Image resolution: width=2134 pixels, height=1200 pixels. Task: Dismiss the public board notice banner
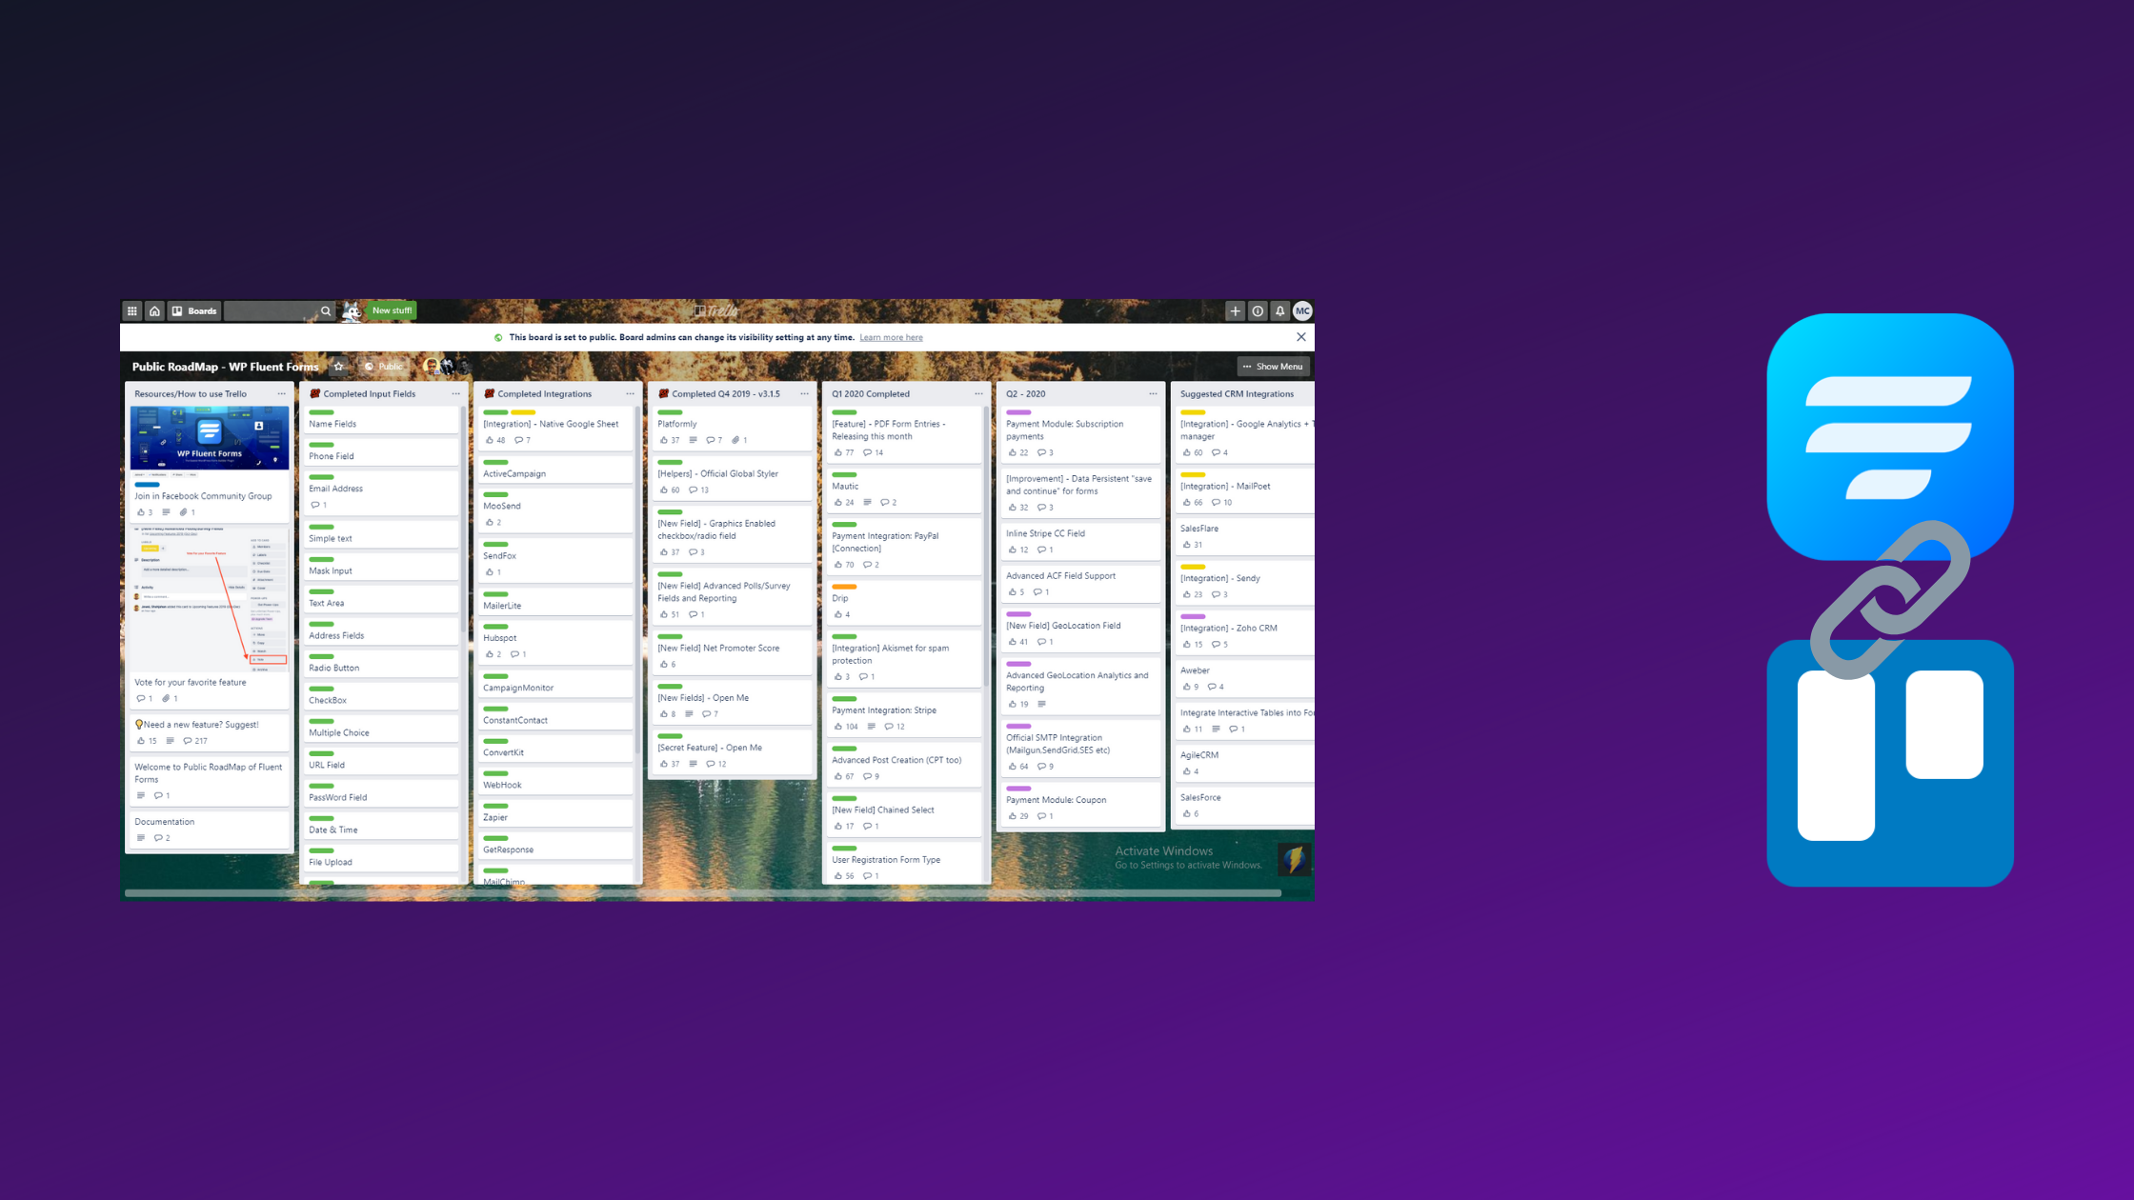(1301, 337)
